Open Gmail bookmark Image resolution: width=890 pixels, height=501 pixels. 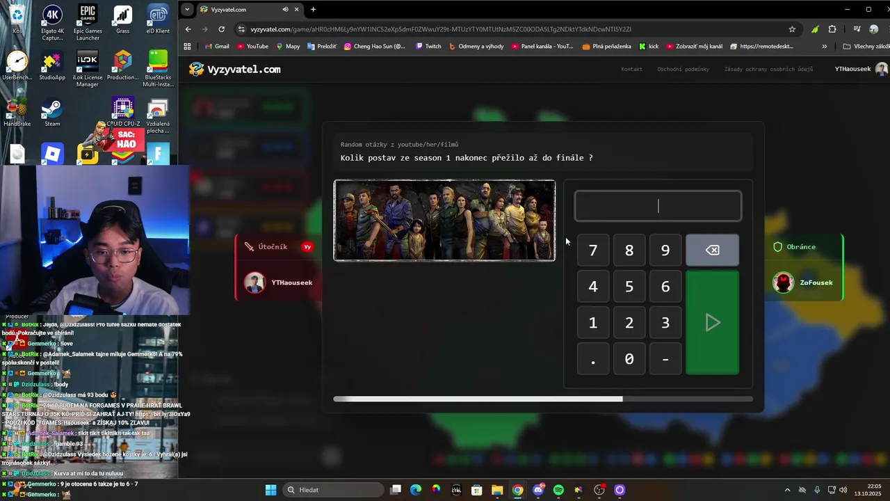217,47
